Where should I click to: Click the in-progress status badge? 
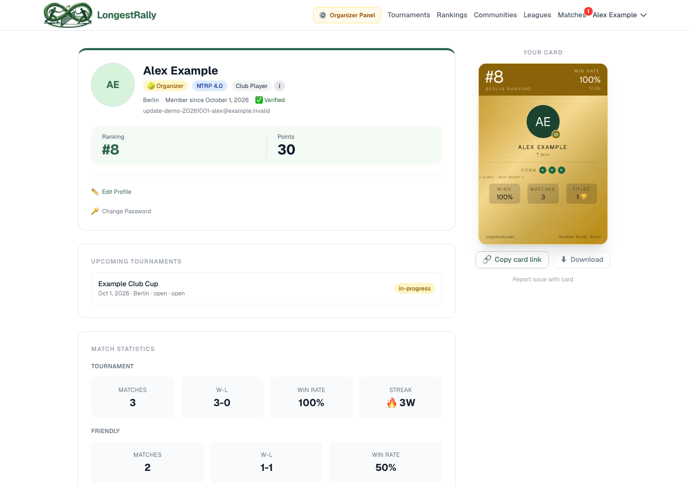(x=415, y=288)
